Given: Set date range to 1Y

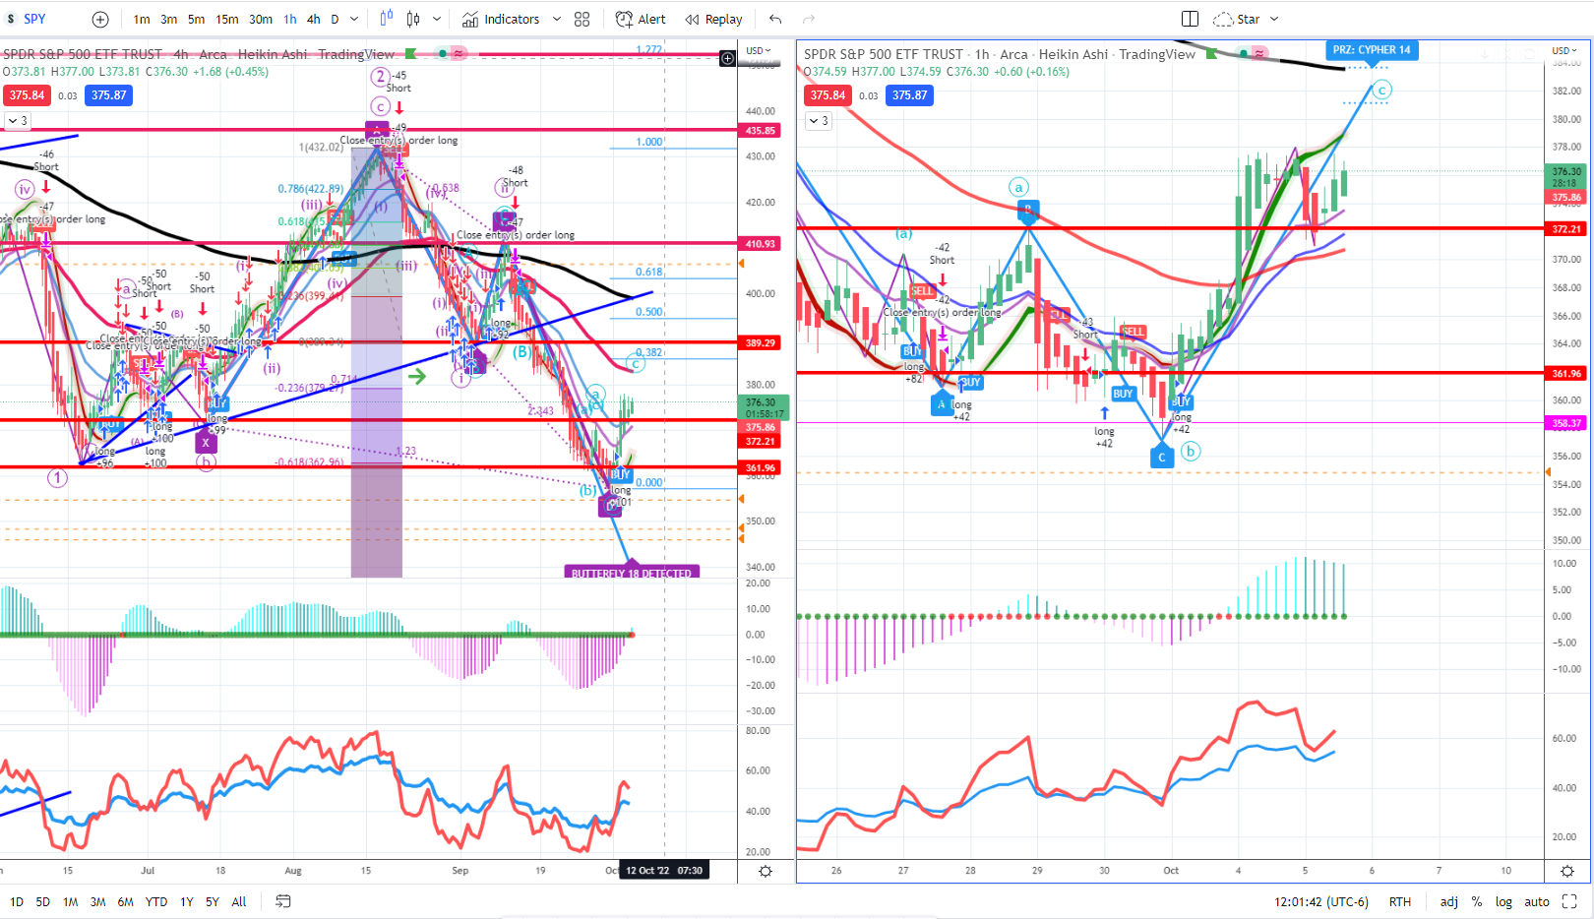Looking at the screenshot, I should point(187,901).
